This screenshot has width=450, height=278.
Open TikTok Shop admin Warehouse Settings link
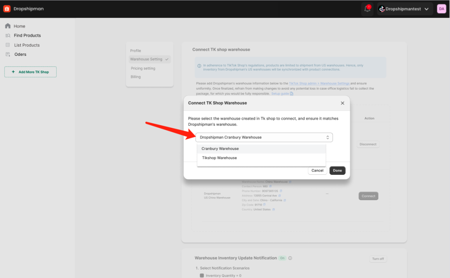click(x=319, y=83)
